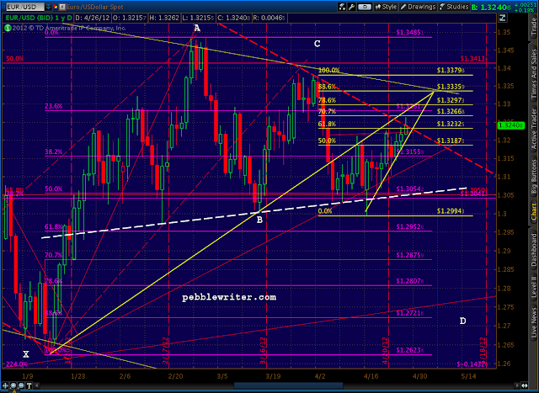Screen dimensions: 539x393
Task: Open the Active Trader side tab
Action: click(x=534, y=129)
